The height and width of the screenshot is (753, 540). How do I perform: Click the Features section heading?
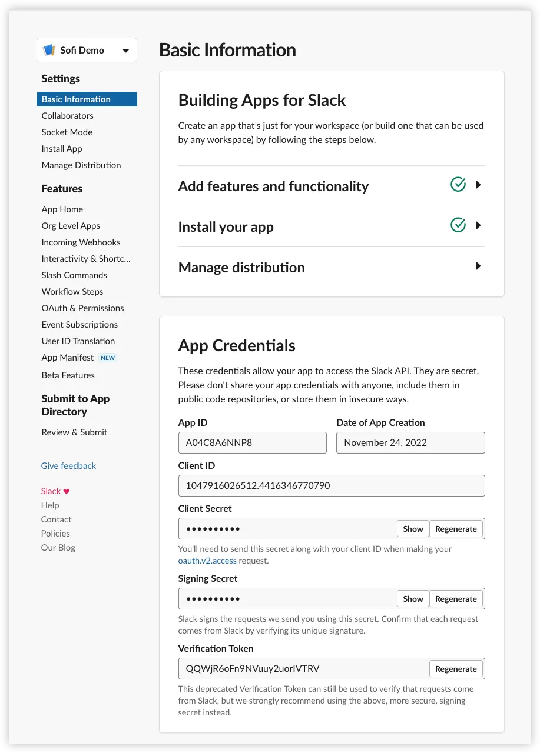[62, 189]
